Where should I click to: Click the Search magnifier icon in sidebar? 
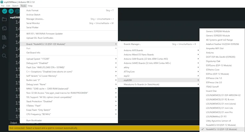4,56
